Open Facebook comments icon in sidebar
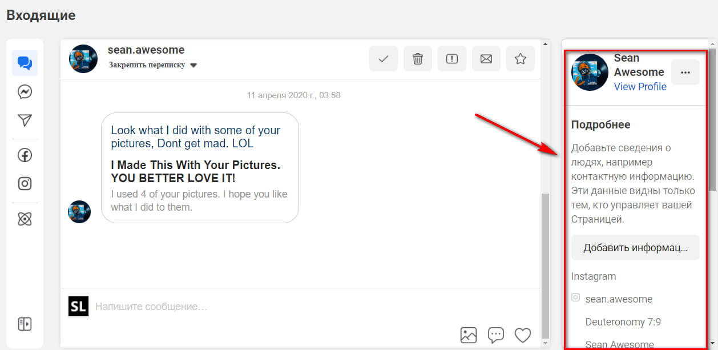 pyautogui.click(x=25, y=155)
